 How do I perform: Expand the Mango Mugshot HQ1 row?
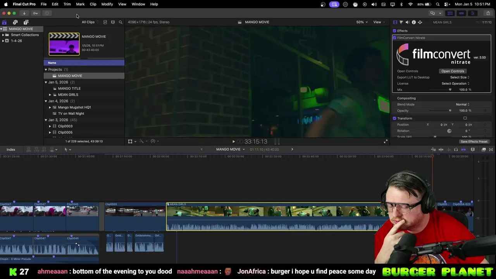[x=50, y=108]
